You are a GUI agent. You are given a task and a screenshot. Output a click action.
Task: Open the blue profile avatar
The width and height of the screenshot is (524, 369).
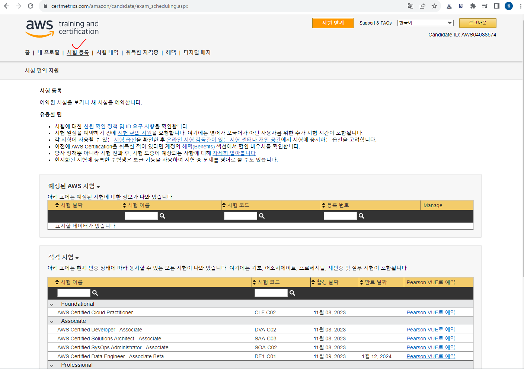[x=509, y=6]
